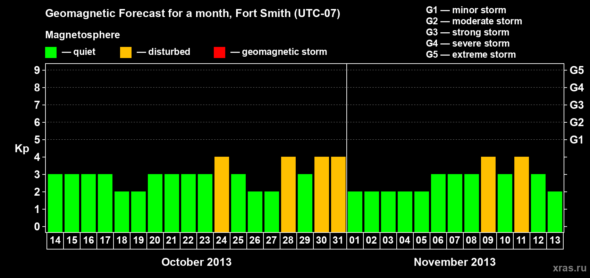Click date label 19 on the axis
The image size is (590, 278).
(x=138, y=240)
